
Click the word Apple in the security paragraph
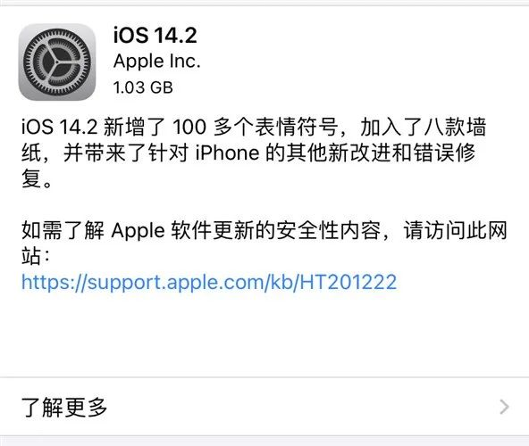point(138,231)
